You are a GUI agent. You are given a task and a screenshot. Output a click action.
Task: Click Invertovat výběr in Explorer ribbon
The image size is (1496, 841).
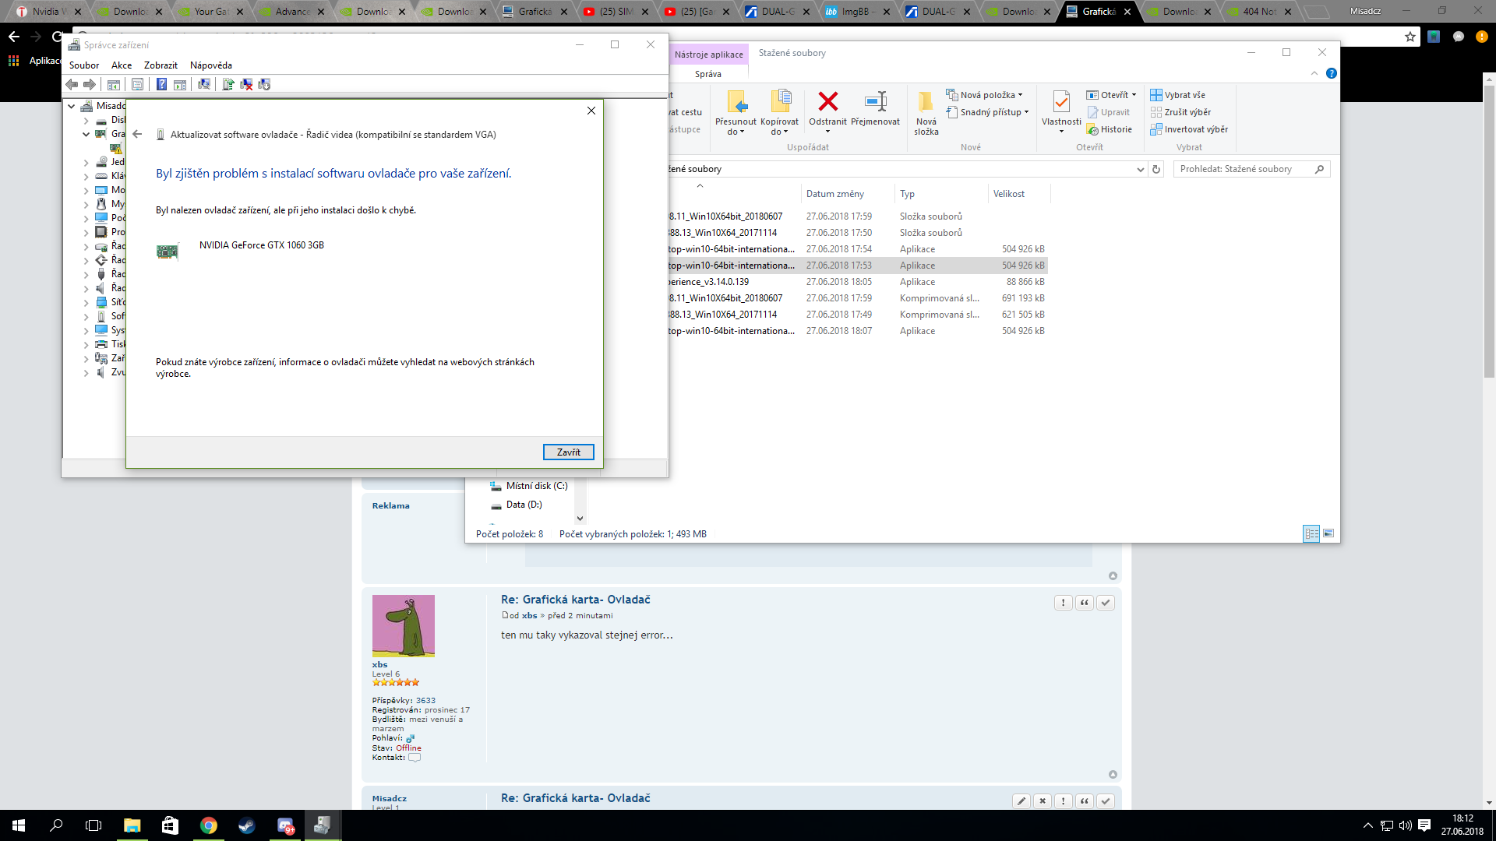click(1189, 129)
